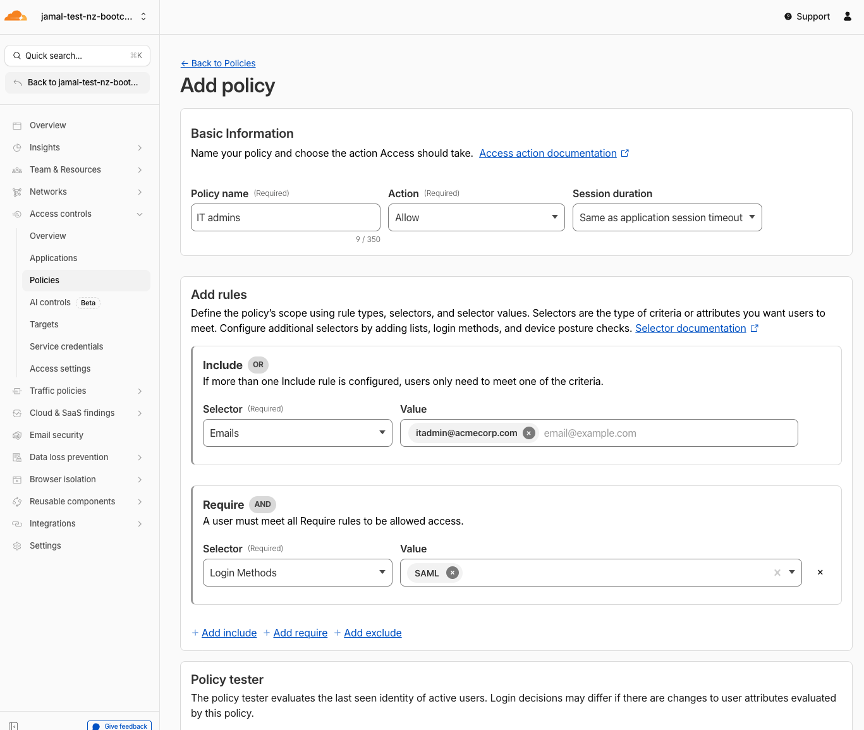Expand the Cloud & SaaS findings chevron
Image resolution: width=864 pixels, height=730 pixels.
coord(140,413)
